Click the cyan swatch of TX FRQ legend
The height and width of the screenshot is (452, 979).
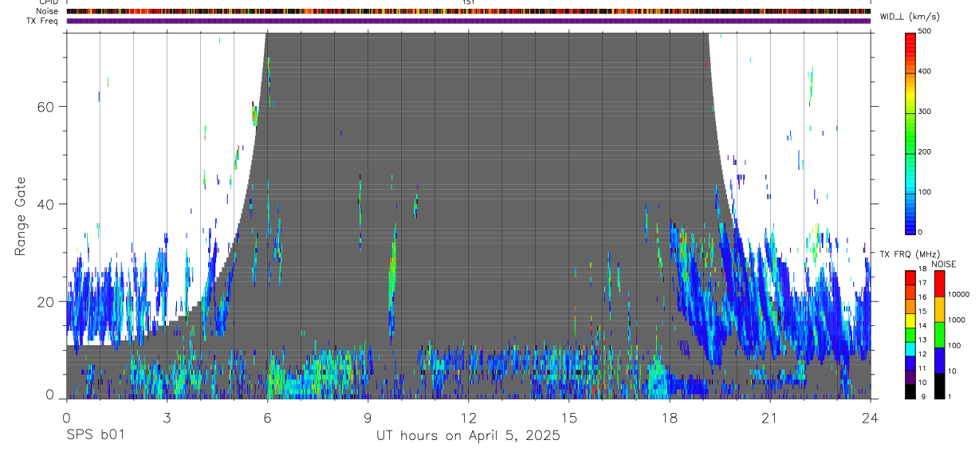pyautogui.click(x=910, y=349)
